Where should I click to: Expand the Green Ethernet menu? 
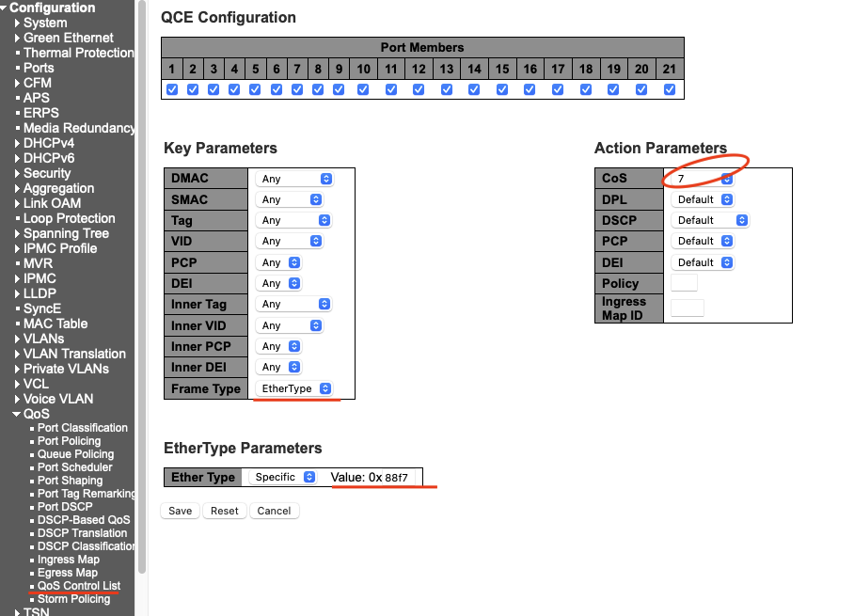17,39
